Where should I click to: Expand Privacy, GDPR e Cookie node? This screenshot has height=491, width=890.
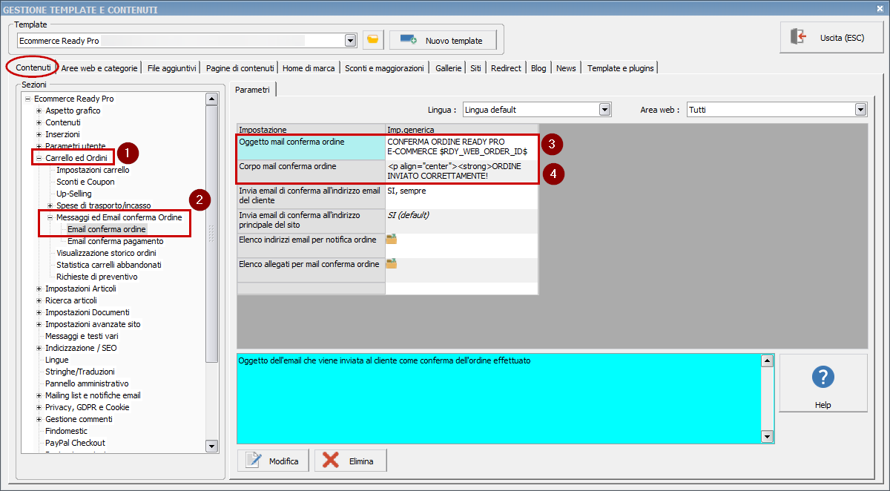pyautogui.click(x=39, y=407)
